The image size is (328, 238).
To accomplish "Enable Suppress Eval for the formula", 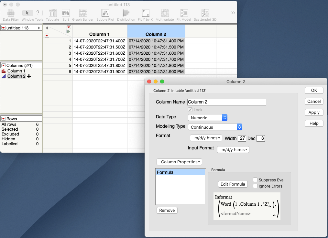I will [256, 180].
